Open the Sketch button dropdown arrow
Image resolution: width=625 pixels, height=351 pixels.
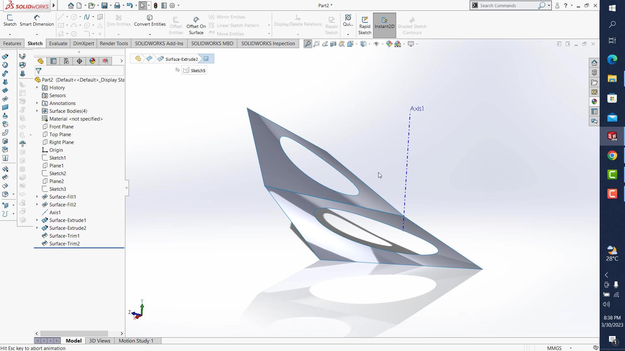[10, 34]
